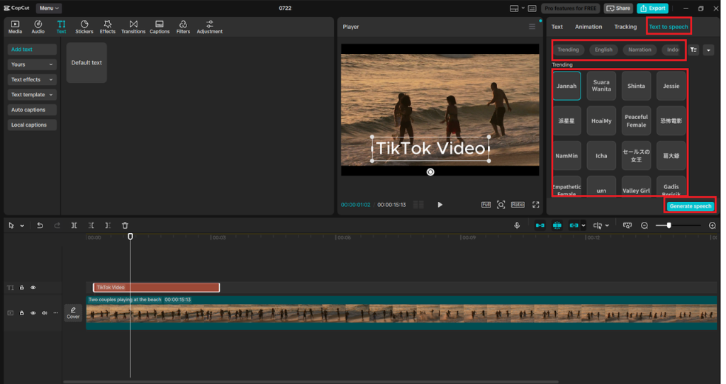
Task: Open the Stickers panel
Action: 84,27
